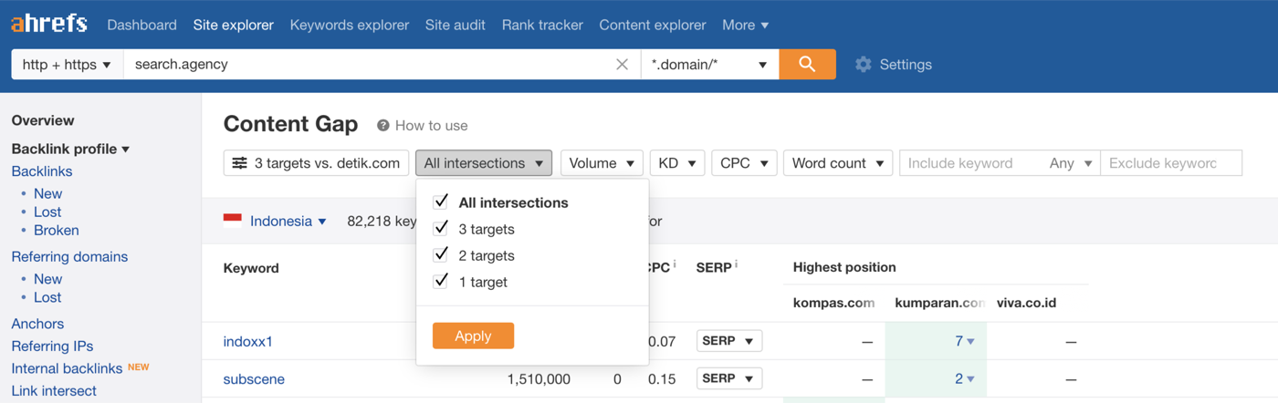Click the SERP info superscript icon

tap(736, 264)
